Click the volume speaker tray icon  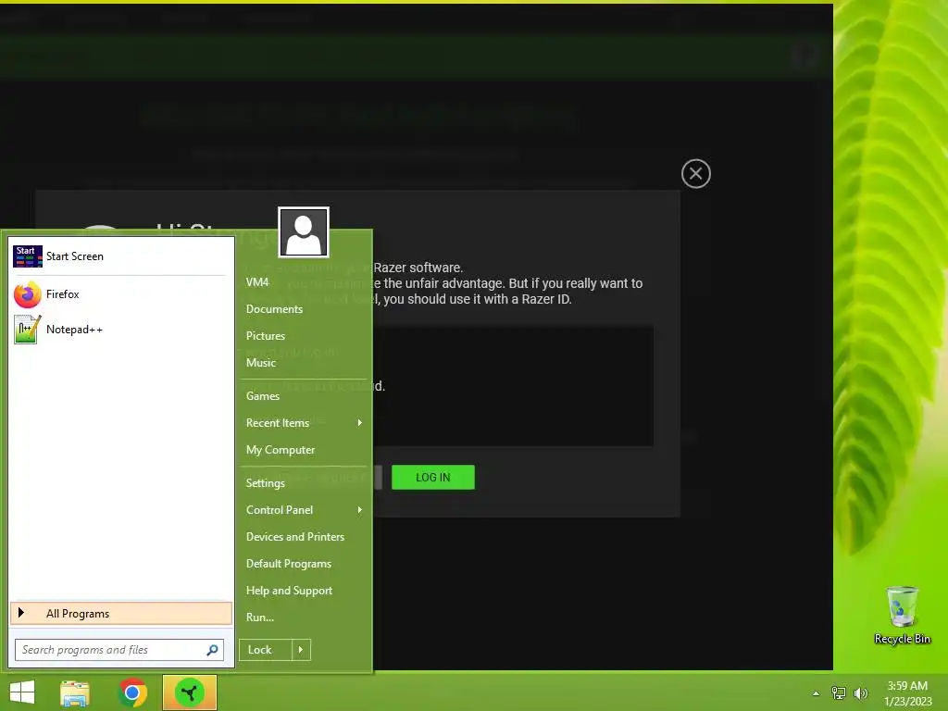(861, 693)
